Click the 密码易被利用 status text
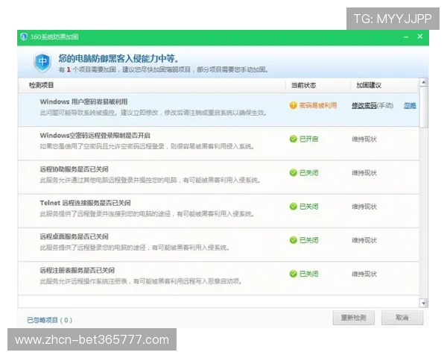The image size is (447, 358). [318, 105]
